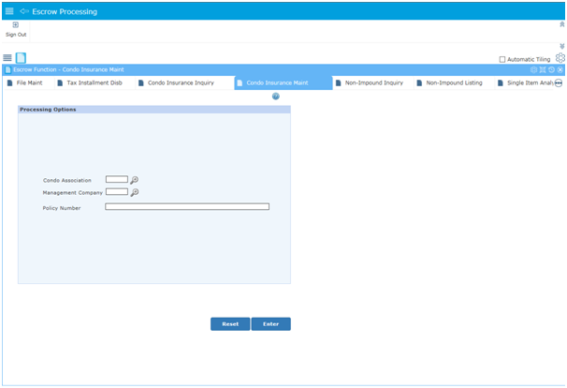Click the Condo Association input field
Image resolution: width=567 pixels, height=388 pixels.
pyautogui.click(x=117, y=179)
